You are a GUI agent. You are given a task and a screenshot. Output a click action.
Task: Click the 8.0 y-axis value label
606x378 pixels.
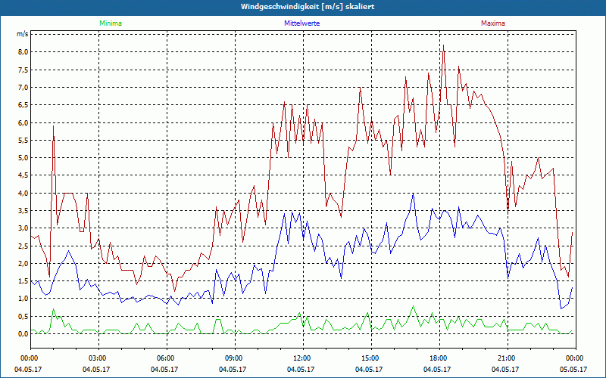23,52
